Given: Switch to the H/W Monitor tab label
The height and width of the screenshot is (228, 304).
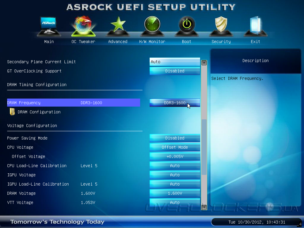Looking at the screenshot, I should point(152,42).
